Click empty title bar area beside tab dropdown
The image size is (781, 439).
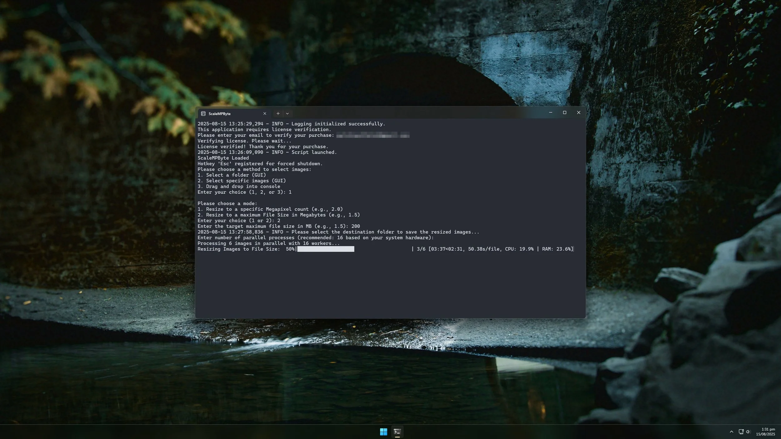406,113
